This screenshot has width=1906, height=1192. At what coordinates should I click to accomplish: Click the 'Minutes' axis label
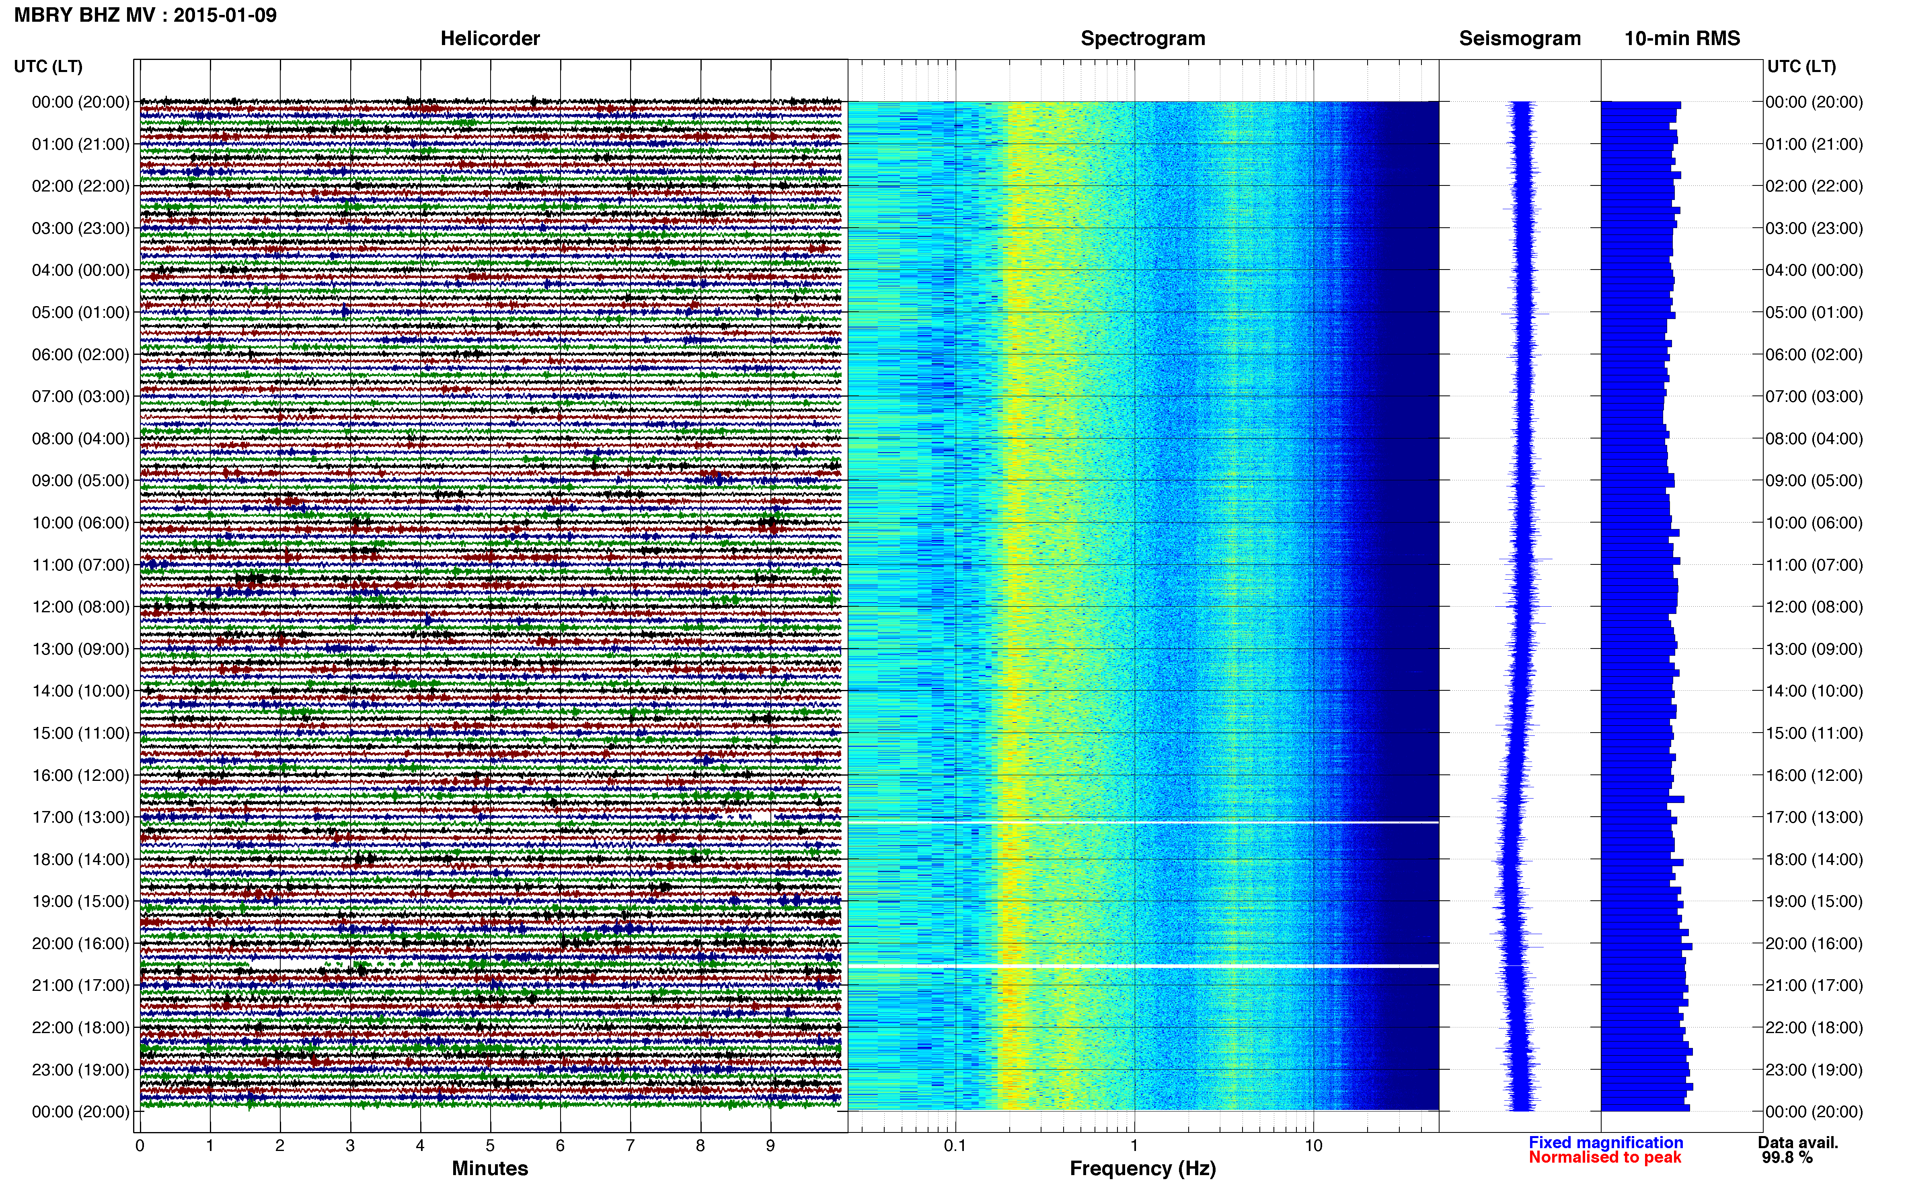tap(490, 1168)
